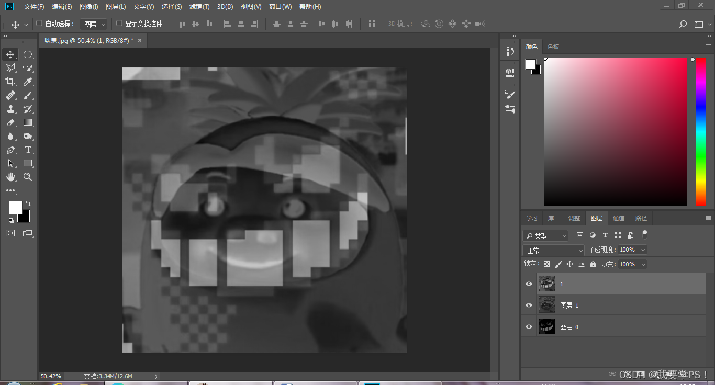The image size is (715, 385).
Task: Switch to the 通道 tab
Action: point(618,218)
